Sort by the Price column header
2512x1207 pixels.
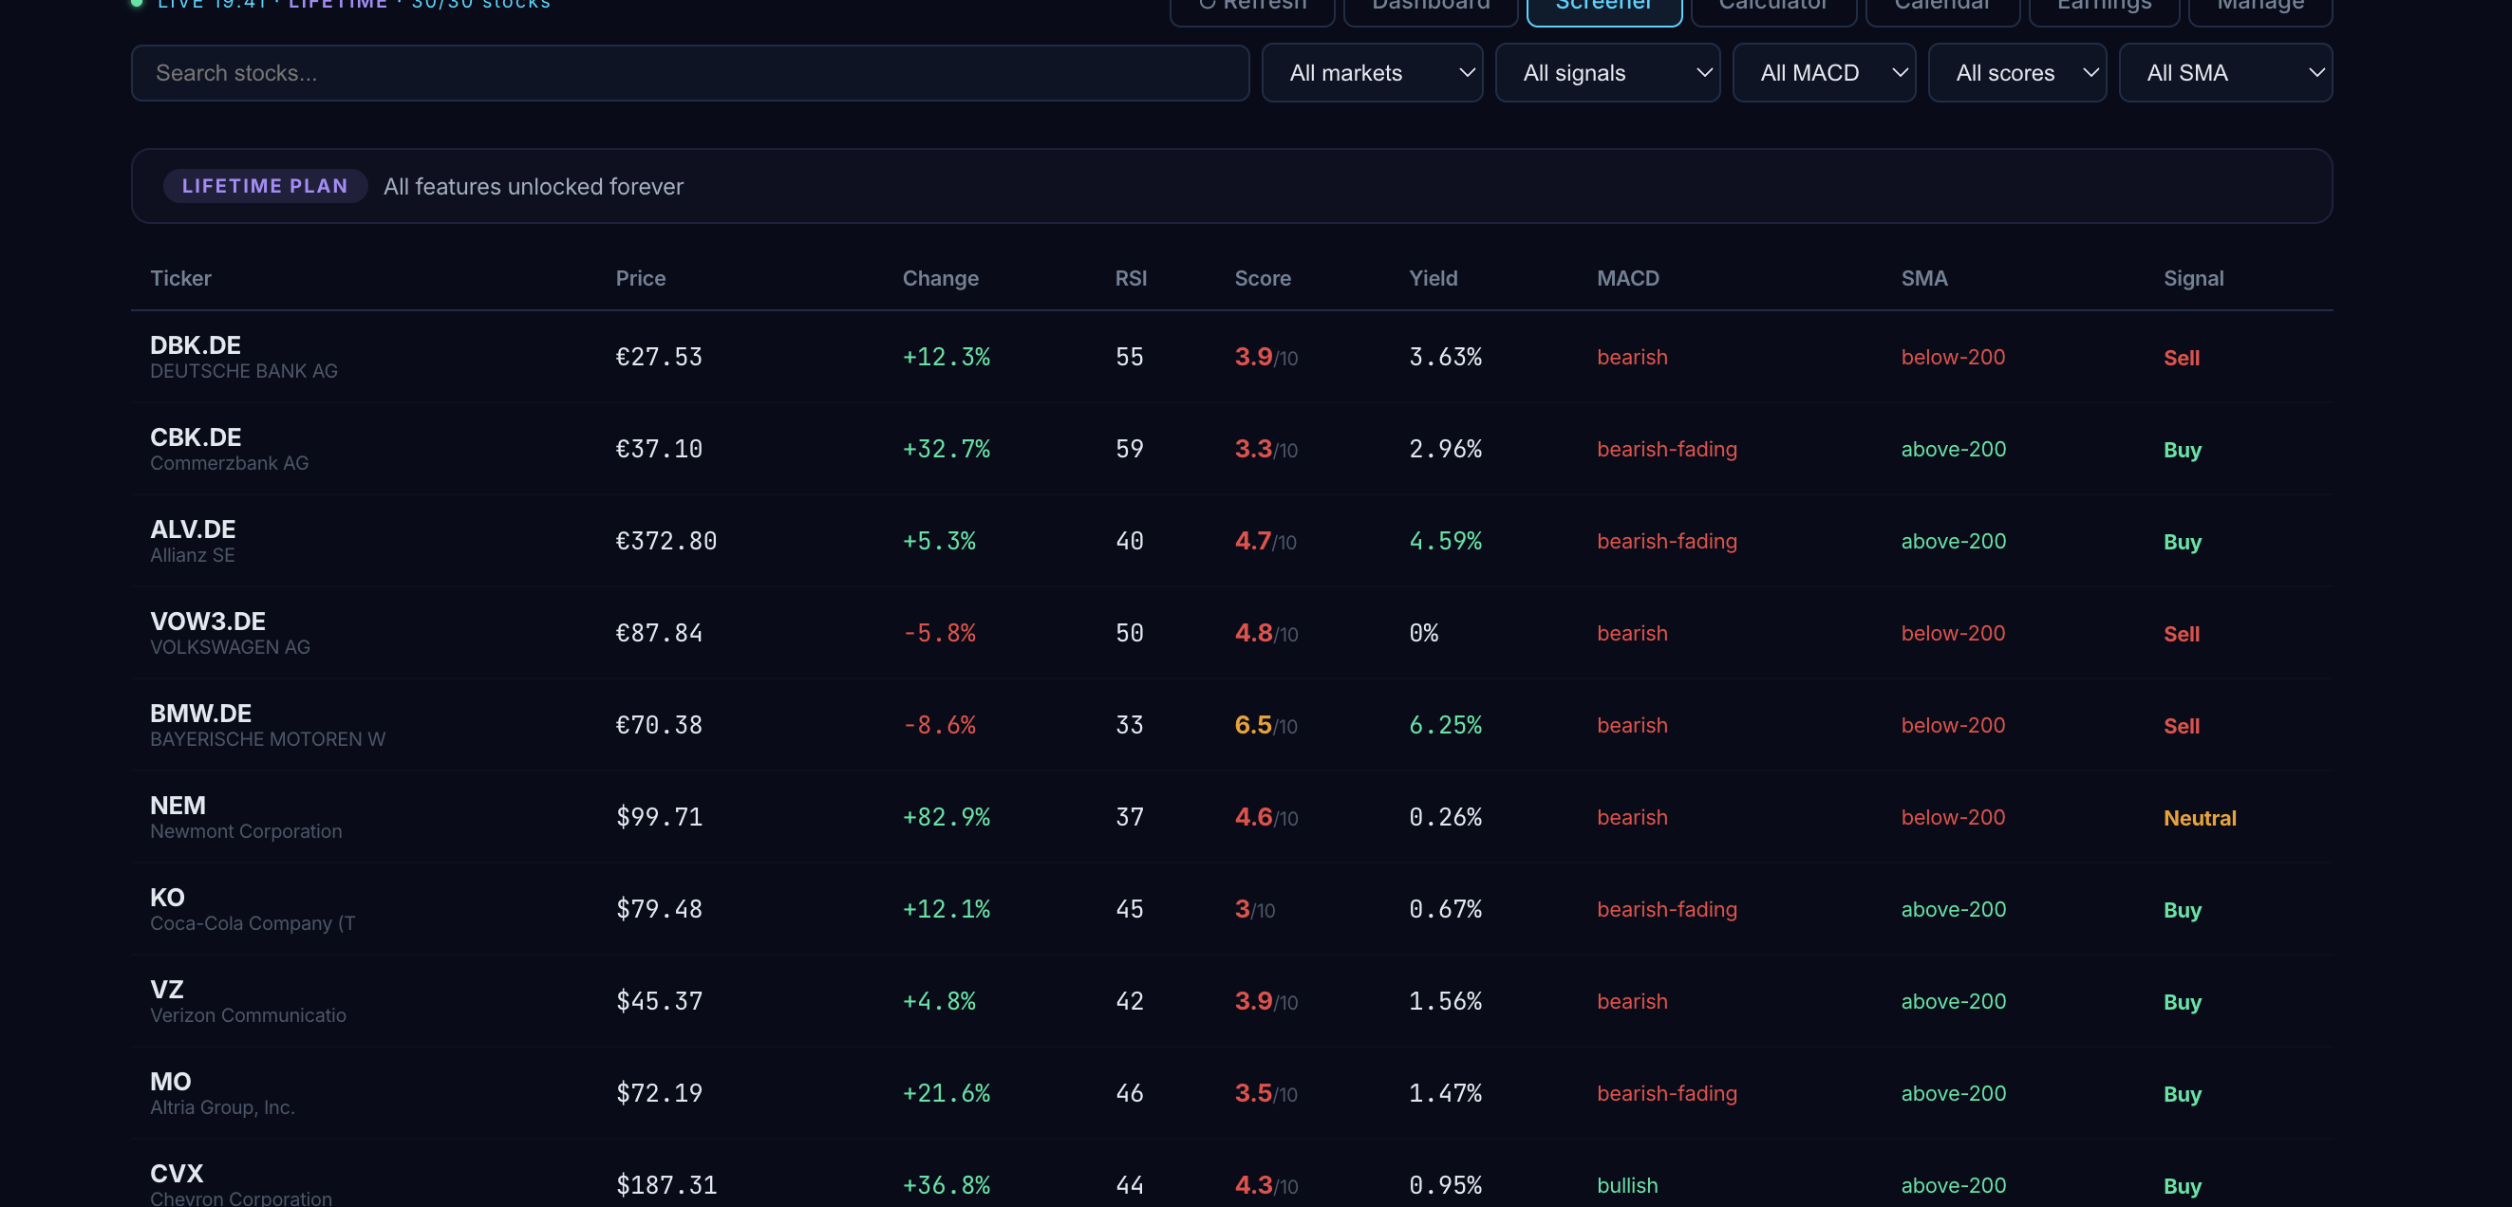[641, 278]
